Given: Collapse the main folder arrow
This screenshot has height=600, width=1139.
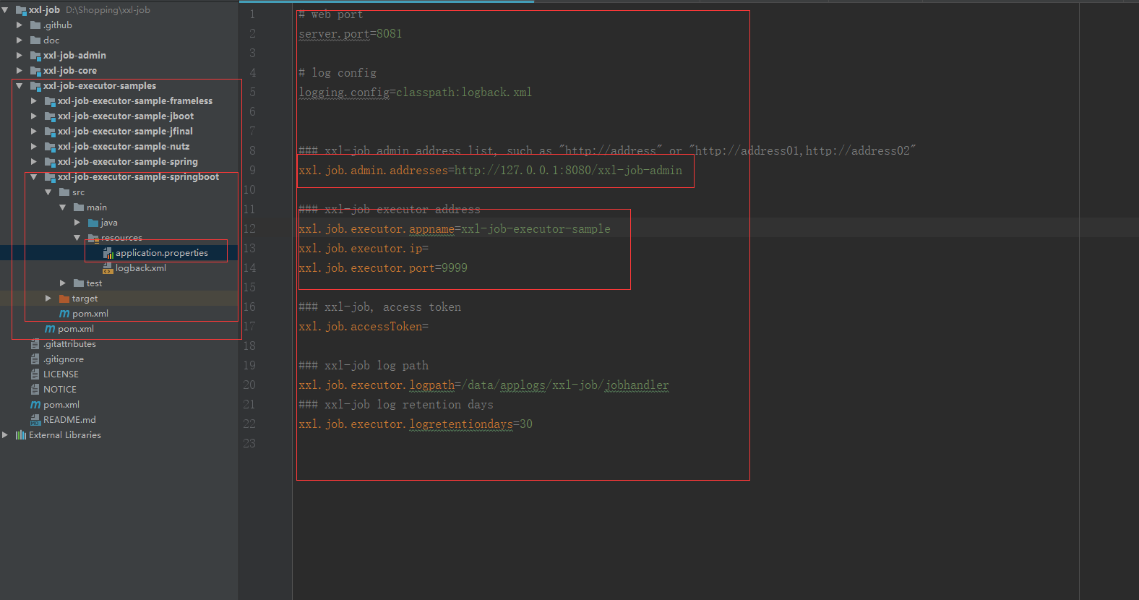Looking at the screenshot, I should [63, 207].
